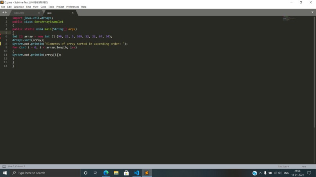Open the Edit menu
Image resolution: width=316 pixels, height=177 pixels.
pos(9,7)
